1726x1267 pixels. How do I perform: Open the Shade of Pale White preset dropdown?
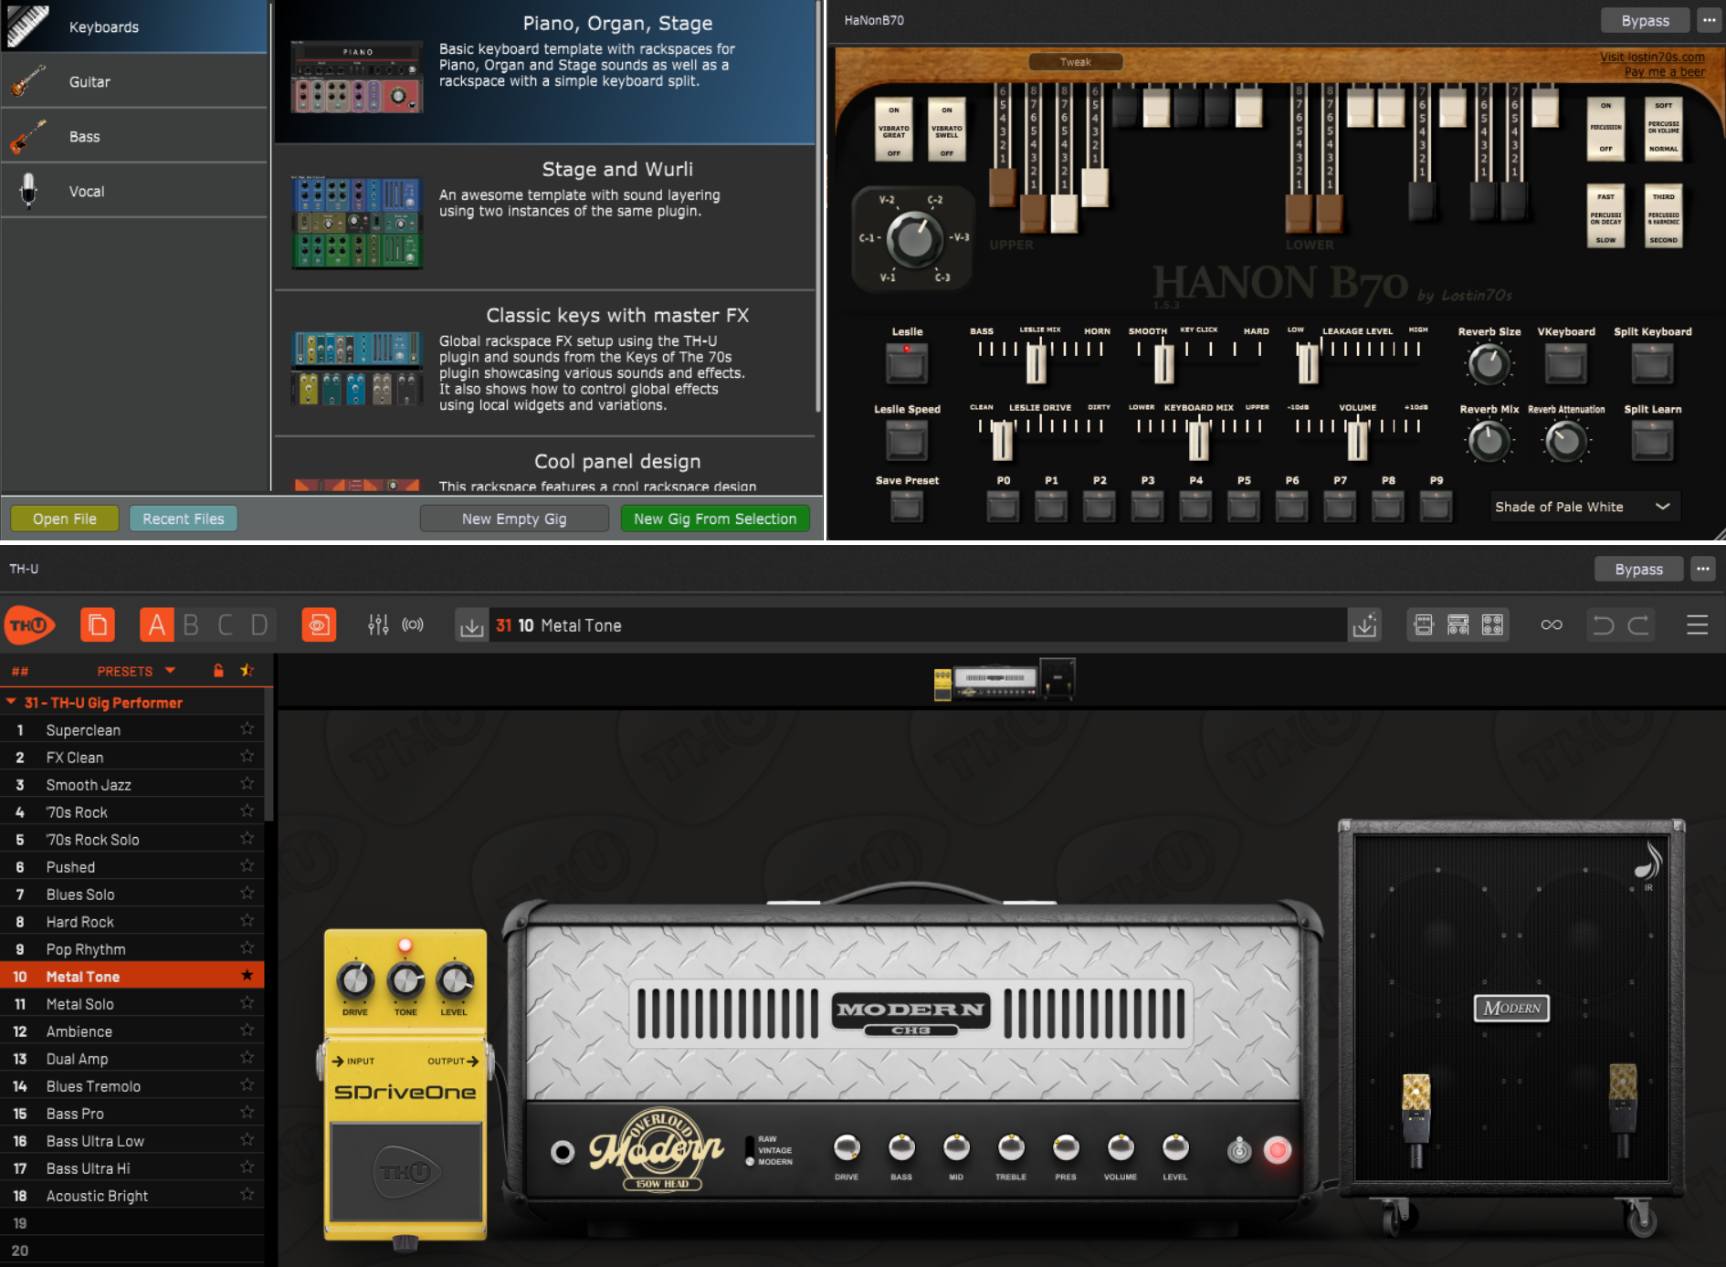(x=1584, y=507)
